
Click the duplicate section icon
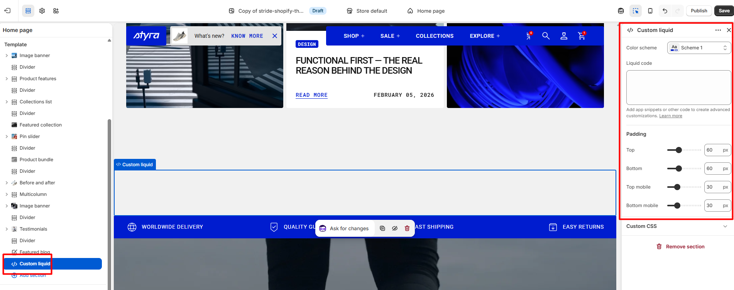click(382, 228)
